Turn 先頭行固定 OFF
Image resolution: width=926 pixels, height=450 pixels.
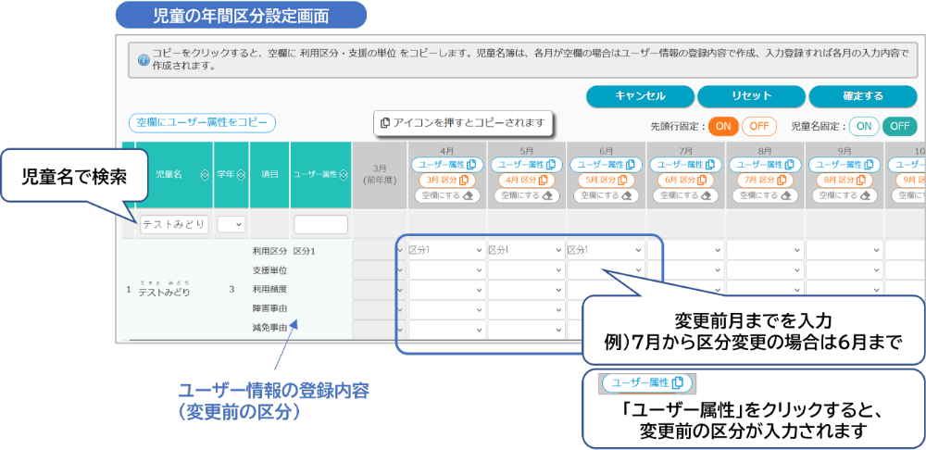click(758, 126)
